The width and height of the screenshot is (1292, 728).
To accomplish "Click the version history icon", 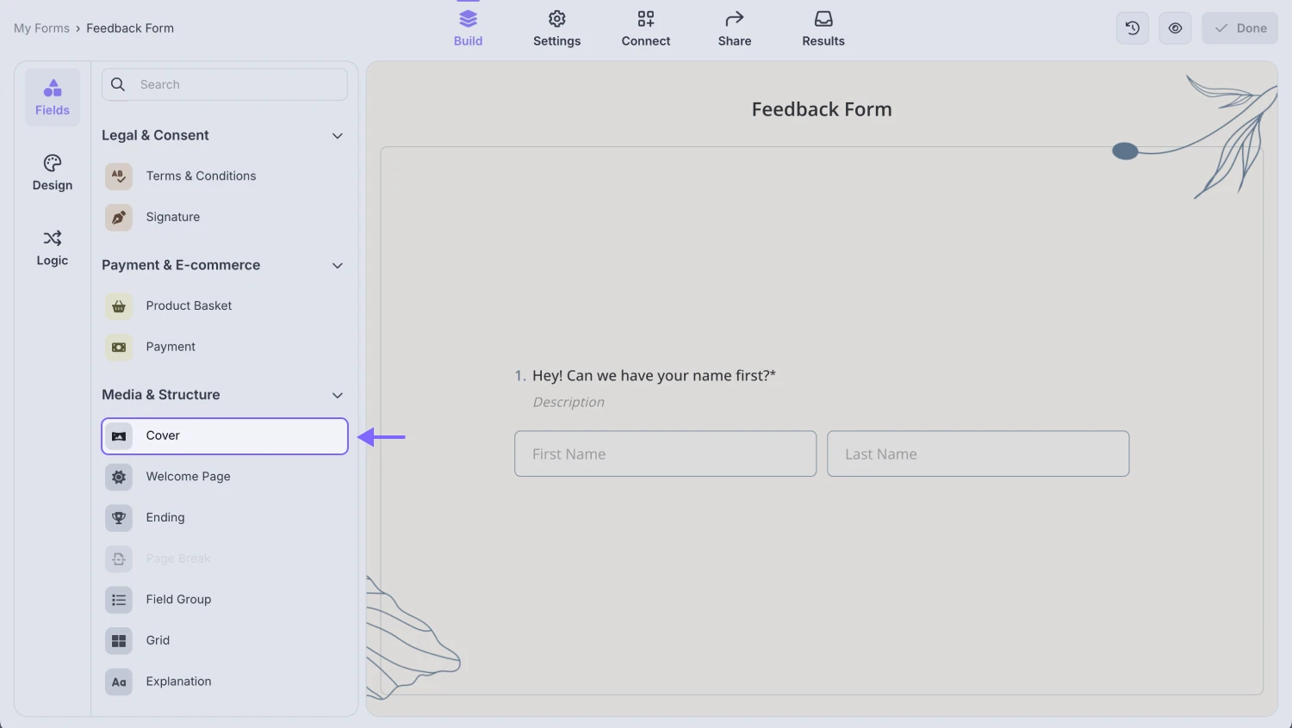I will pos(1132,28).
